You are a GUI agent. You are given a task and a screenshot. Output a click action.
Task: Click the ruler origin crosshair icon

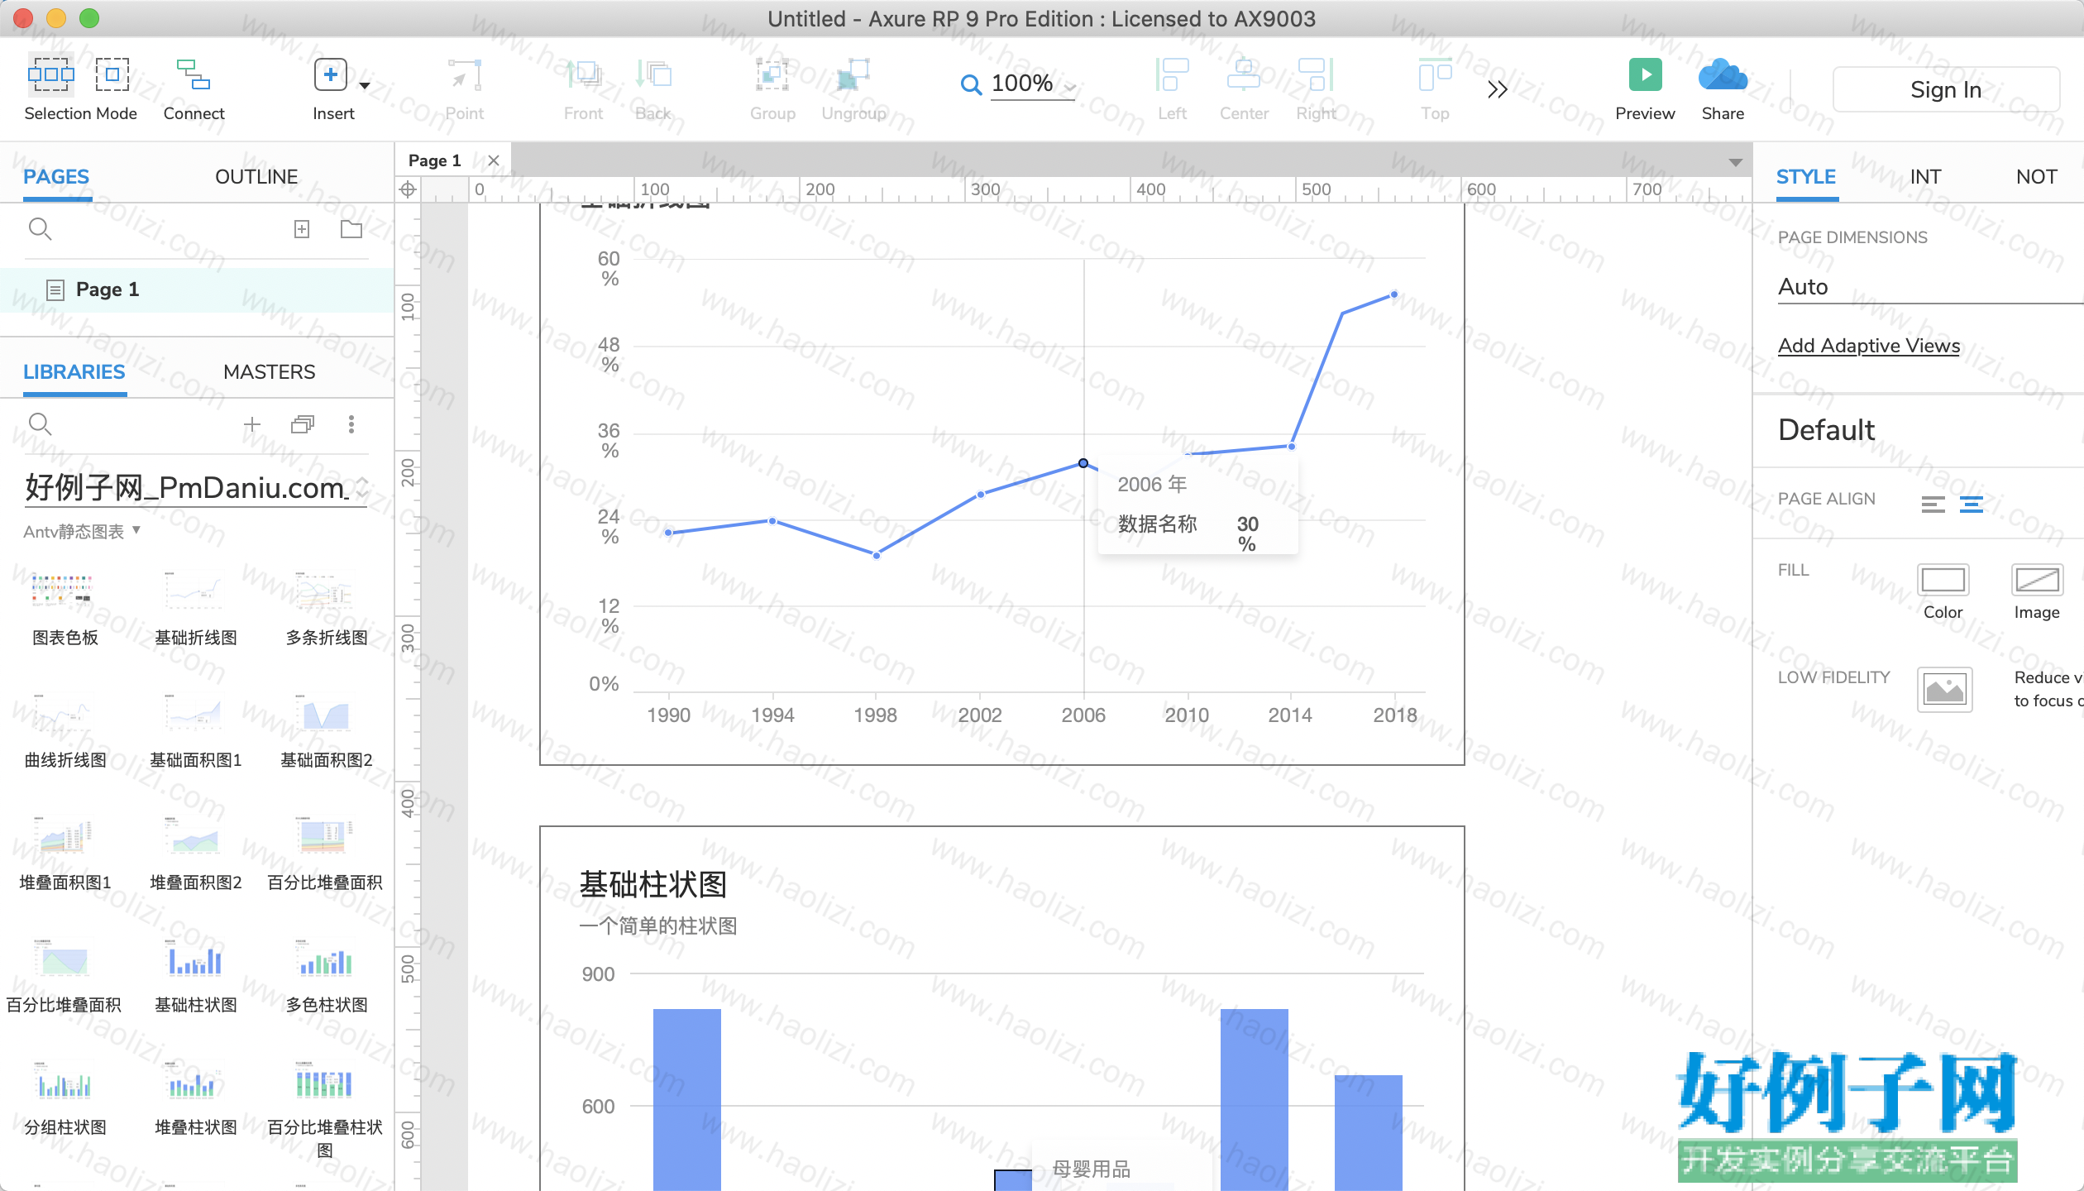pyautogui.click(x=408, y=189)
